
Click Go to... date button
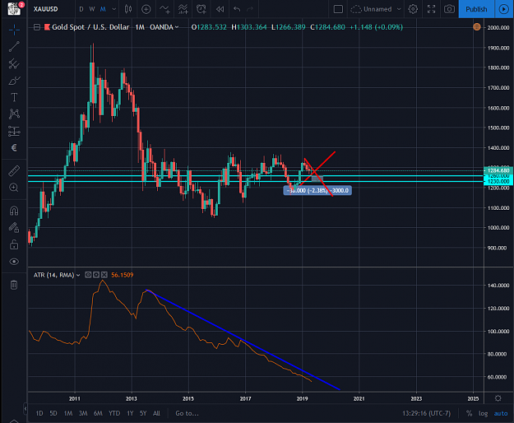click(x=187, y=413)
